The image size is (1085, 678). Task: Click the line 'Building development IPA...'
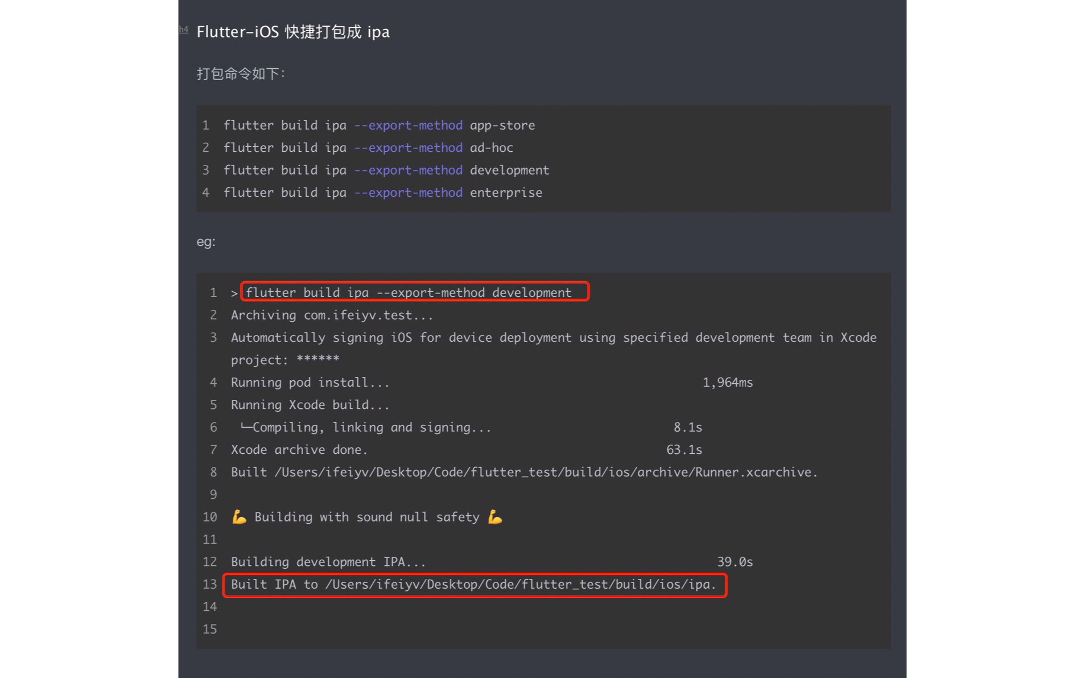point(328,563)
